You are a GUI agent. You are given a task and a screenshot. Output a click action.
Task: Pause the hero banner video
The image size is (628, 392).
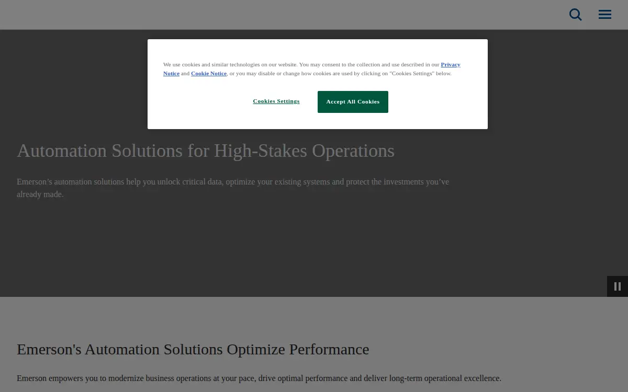(x=618, y=286)
